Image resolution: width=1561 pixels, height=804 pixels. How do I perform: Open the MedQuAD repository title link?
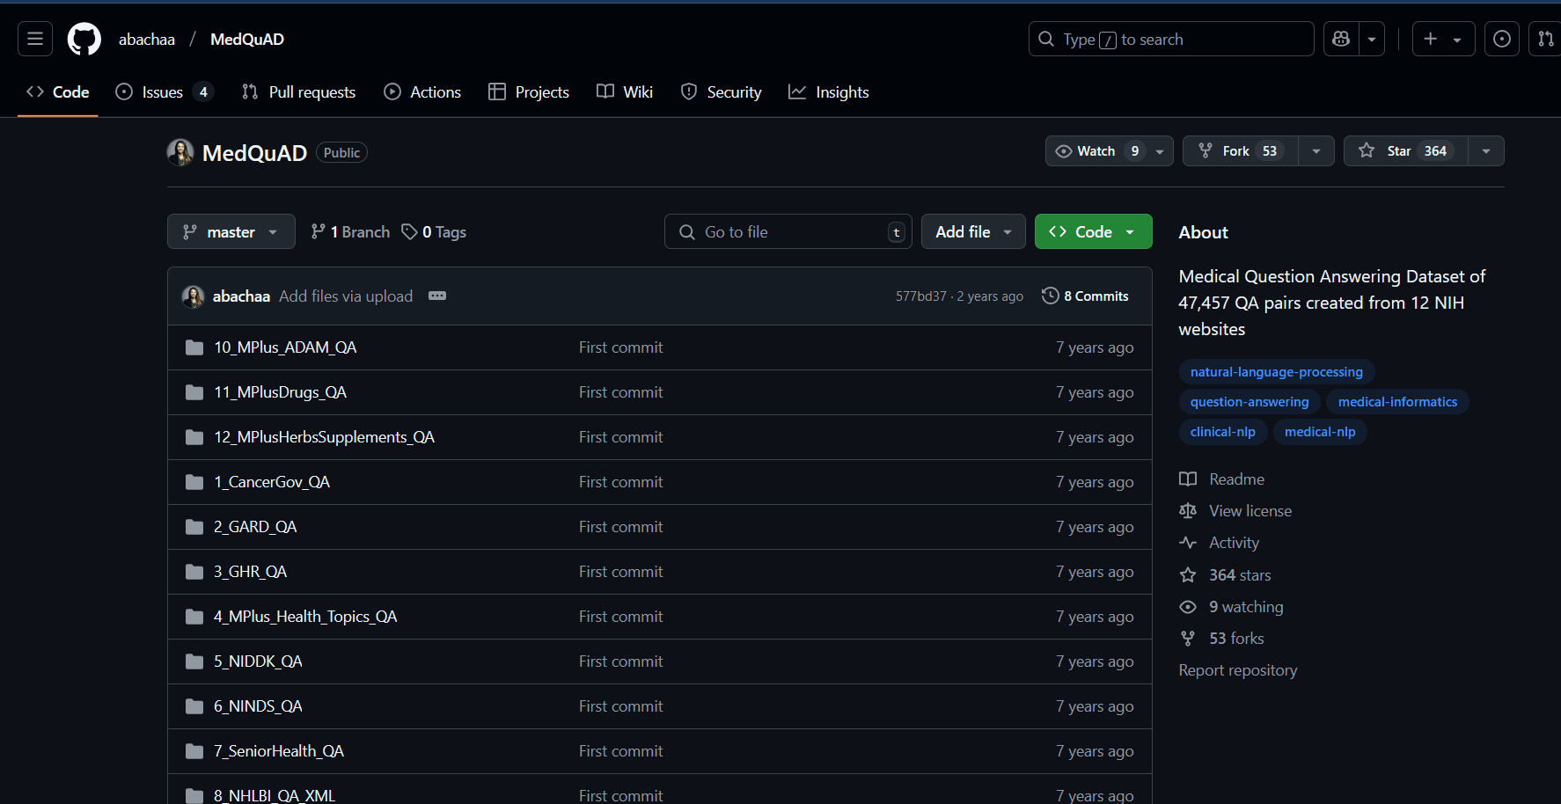point(254,152)
